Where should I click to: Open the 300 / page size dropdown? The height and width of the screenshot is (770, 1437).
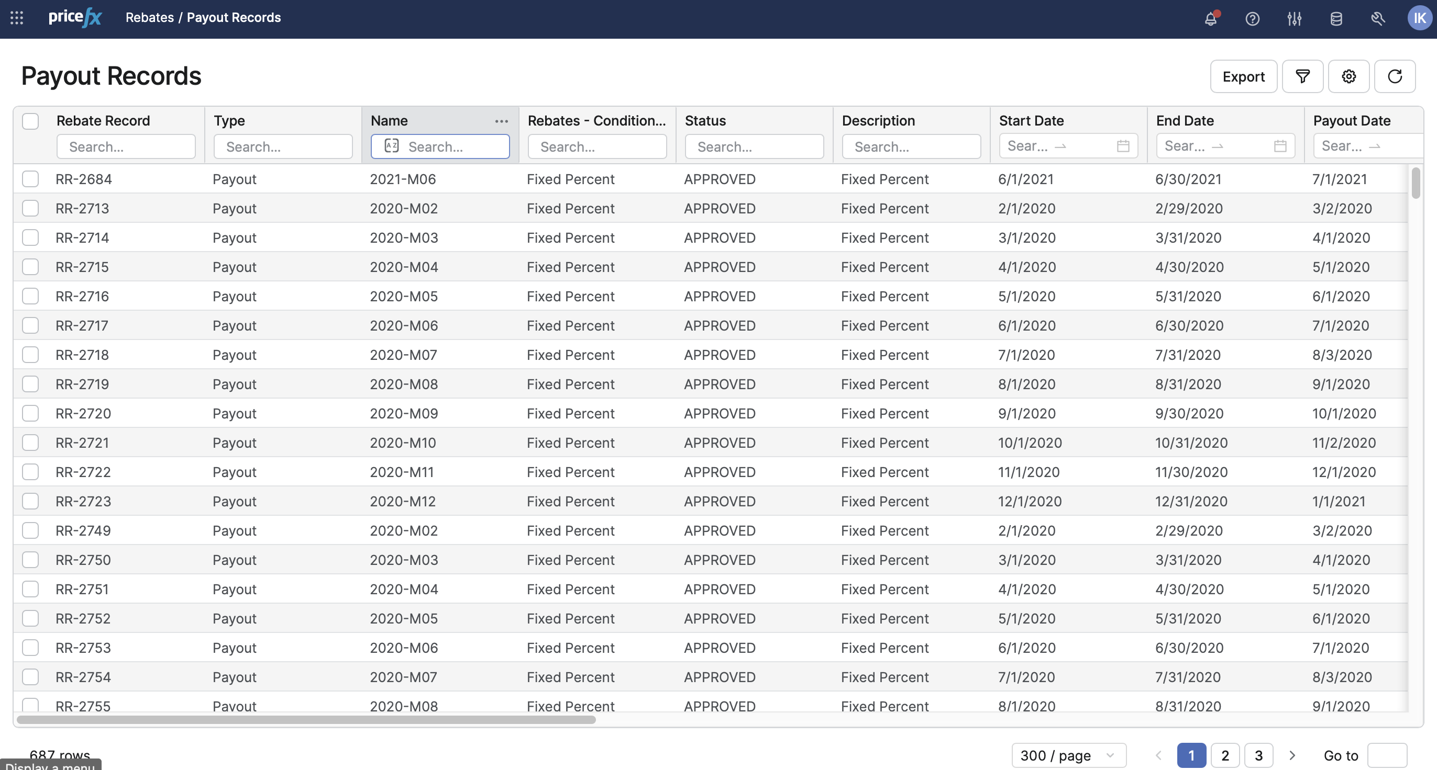tap(1068, 755)
